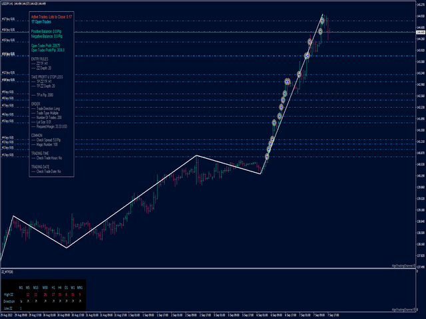Screen dimensions: 426x319
Task: Click the up direction arrow under M5
Action: click(28, 301)
